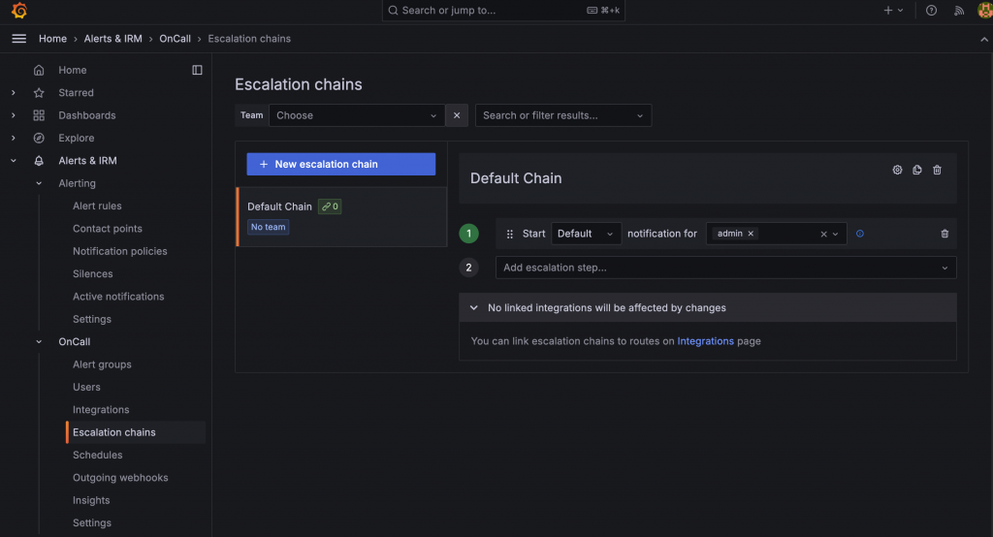This screenshot has height=537, width=993.
Task: Delete escalation step 1 with trash icon
Action: [x=945, y=234]
